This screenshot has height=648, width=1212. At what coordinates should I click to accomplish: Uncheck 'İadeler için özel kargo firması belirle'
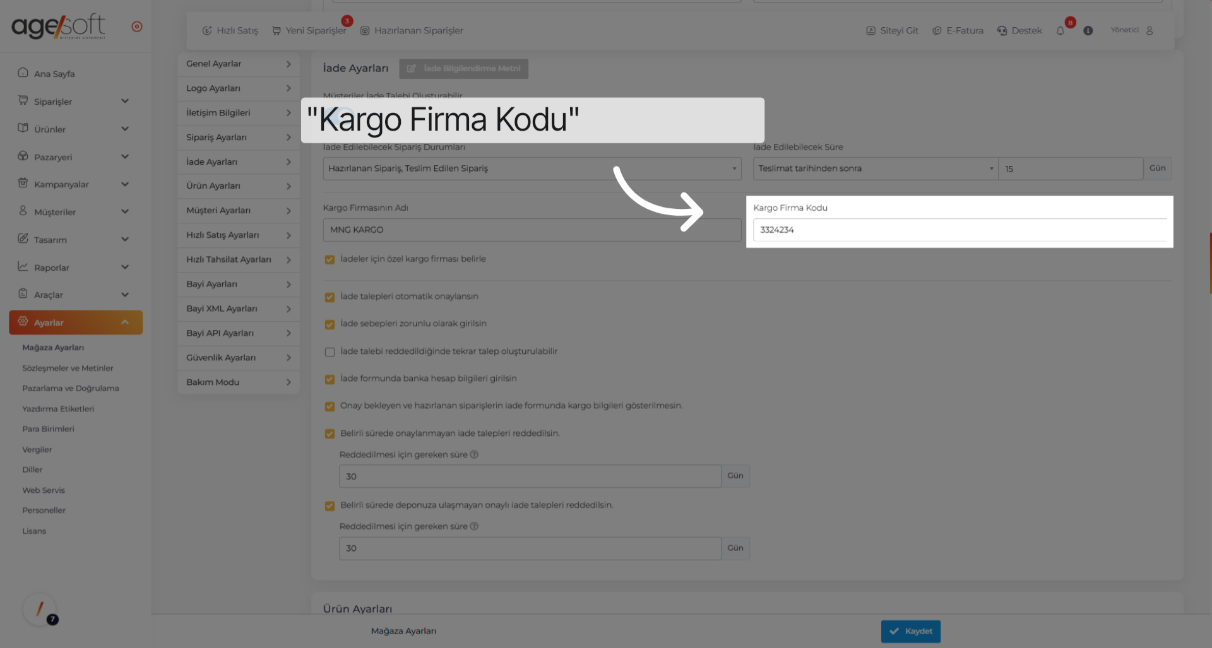coord(330,259)
